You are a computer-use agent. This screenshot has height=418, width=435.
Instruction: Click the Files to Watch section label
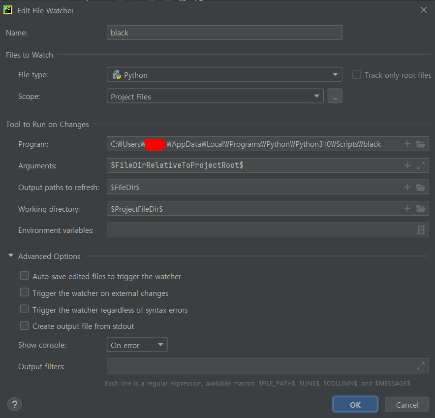coord(30,55)
